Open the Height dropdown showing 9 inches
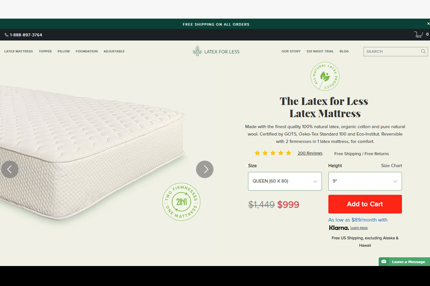The image size is (430, 286). coord(365,181)
